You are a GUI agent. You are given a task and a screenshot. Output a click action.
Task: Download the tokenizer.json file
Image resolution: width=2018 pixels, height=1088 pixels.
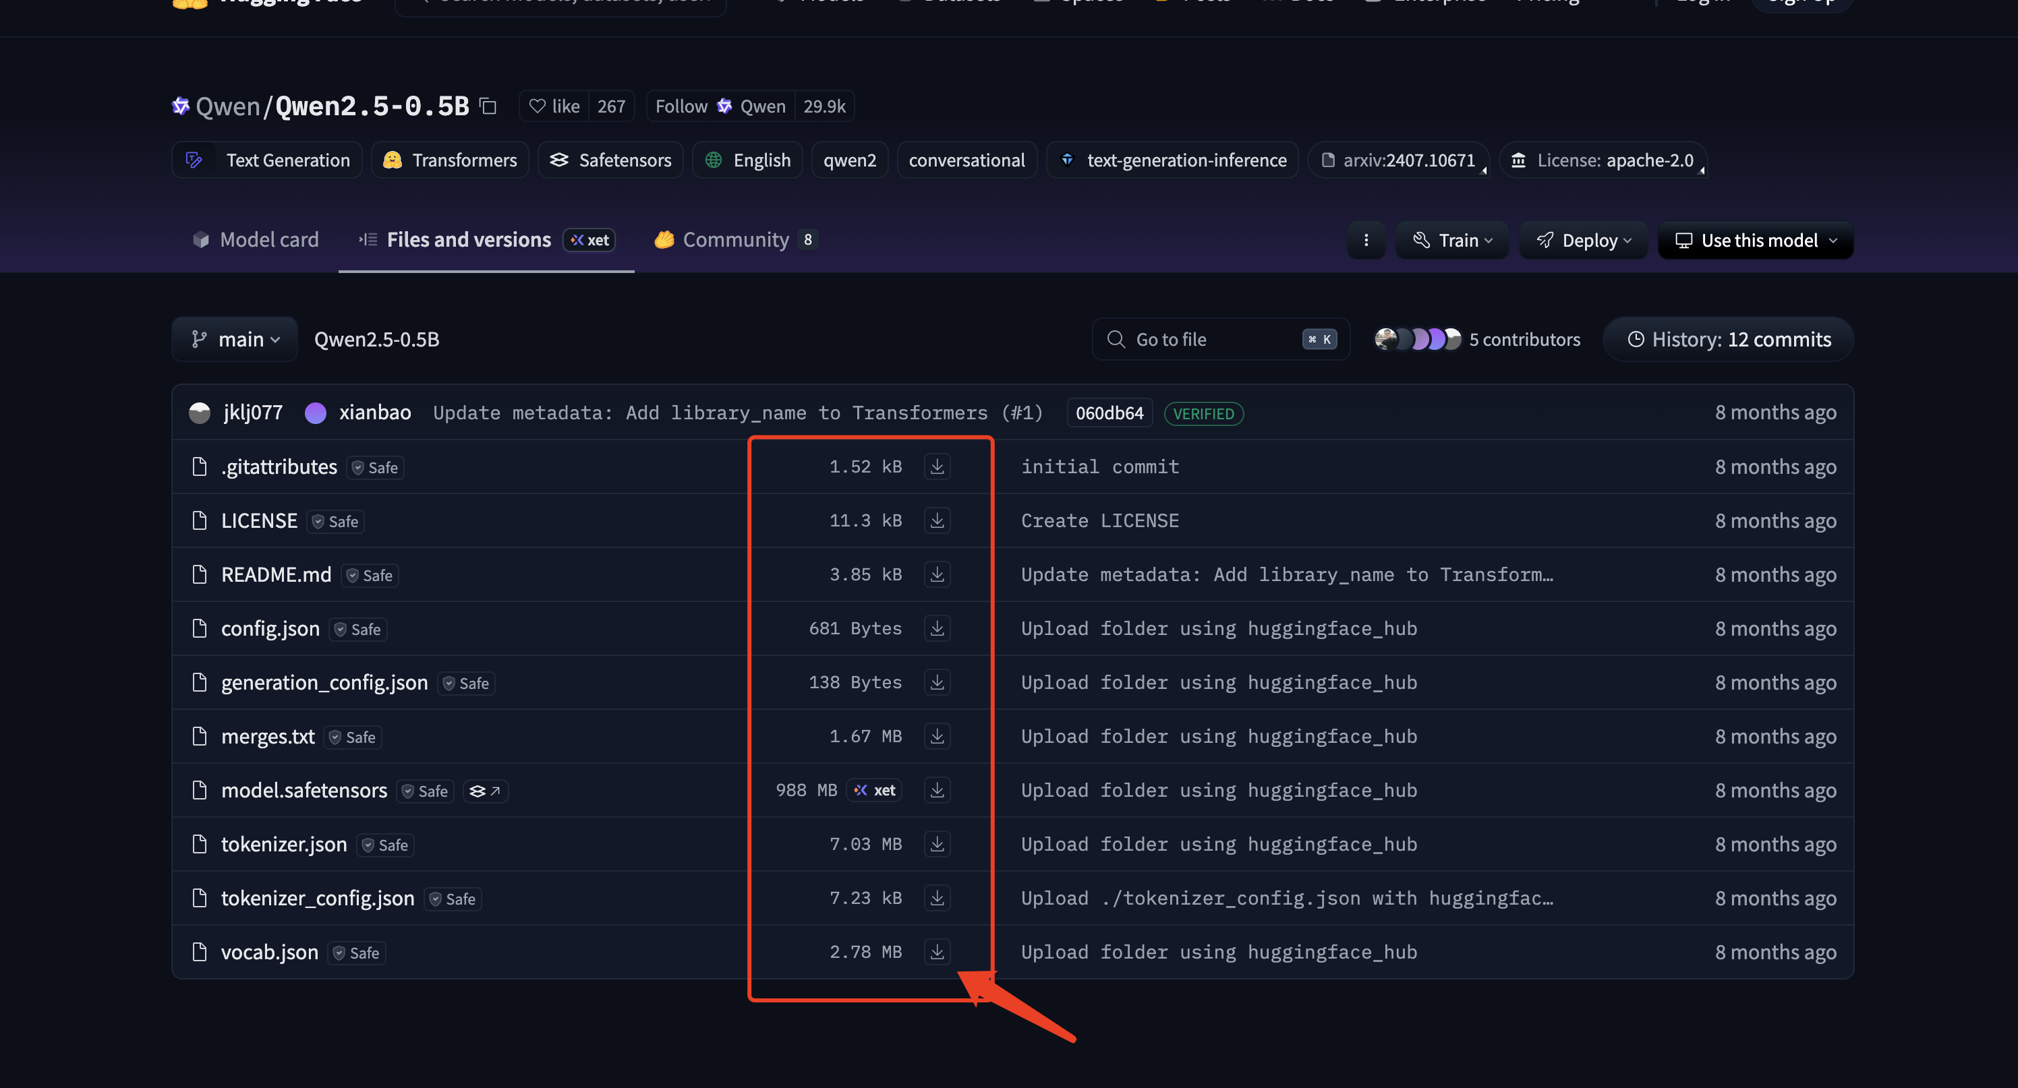point(937,845)
